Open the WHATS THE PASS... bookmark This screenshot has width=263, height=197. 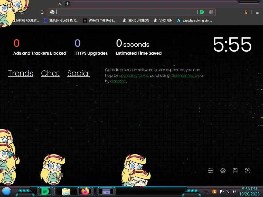[99, 21]
